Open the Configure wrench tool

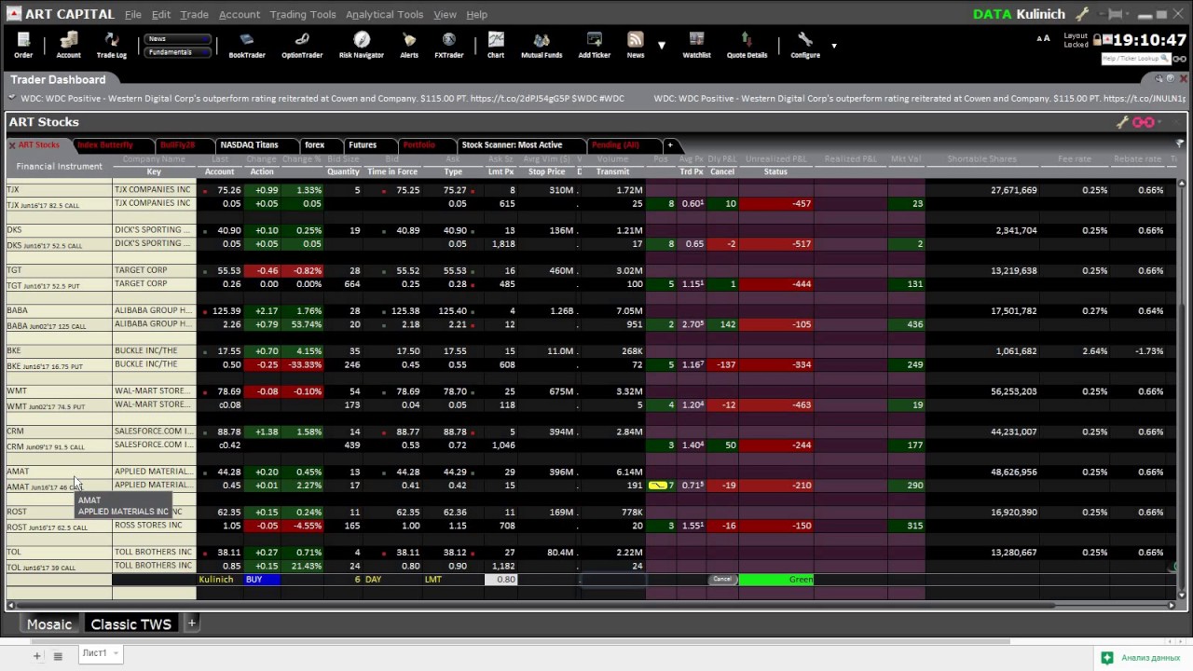pyautogui.click(x=805, y=45)
